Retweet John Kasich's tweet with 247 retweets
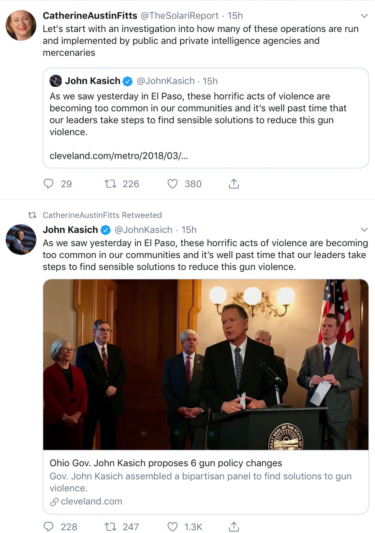The image size is (375, 533). coord(110,527)
